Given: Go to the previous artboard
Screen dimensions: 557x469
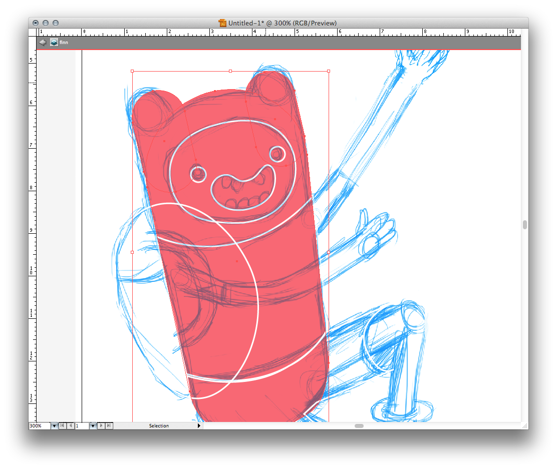Looking at the screenshot, I should tap(71, 426).
